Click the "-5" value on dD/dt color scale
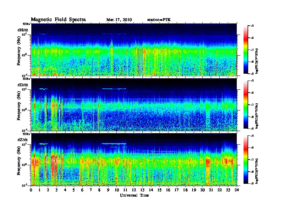Viewport: 282px width, 218px height. (252, 81)
